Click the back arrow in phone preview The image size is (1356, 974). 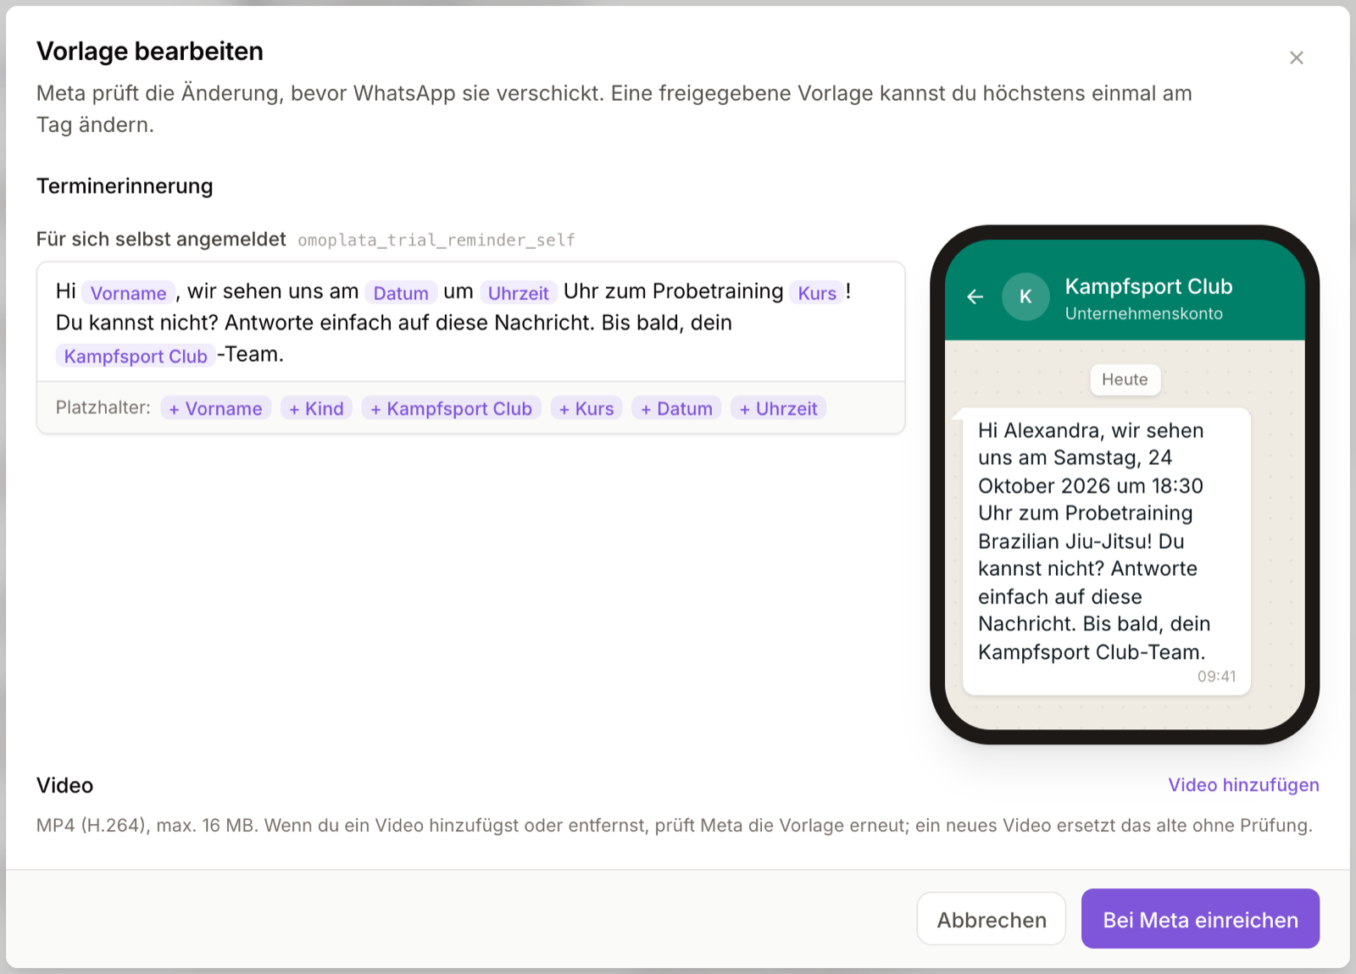(x=975, y=296)
